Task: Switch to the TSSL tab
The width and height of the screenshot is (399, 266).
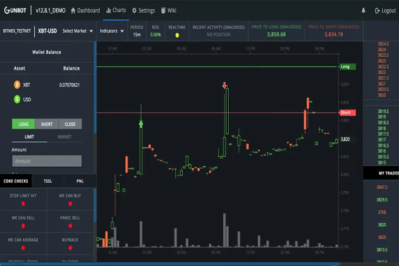Action: [x=48, y=181]
